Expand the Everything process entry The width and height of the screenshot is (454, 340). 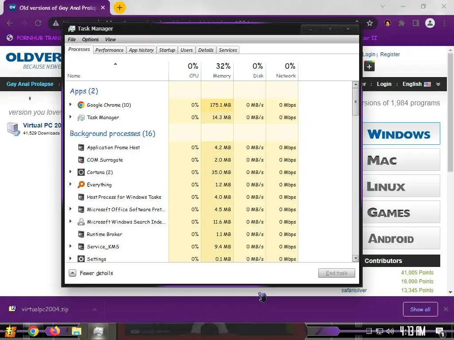coord(70,184)
